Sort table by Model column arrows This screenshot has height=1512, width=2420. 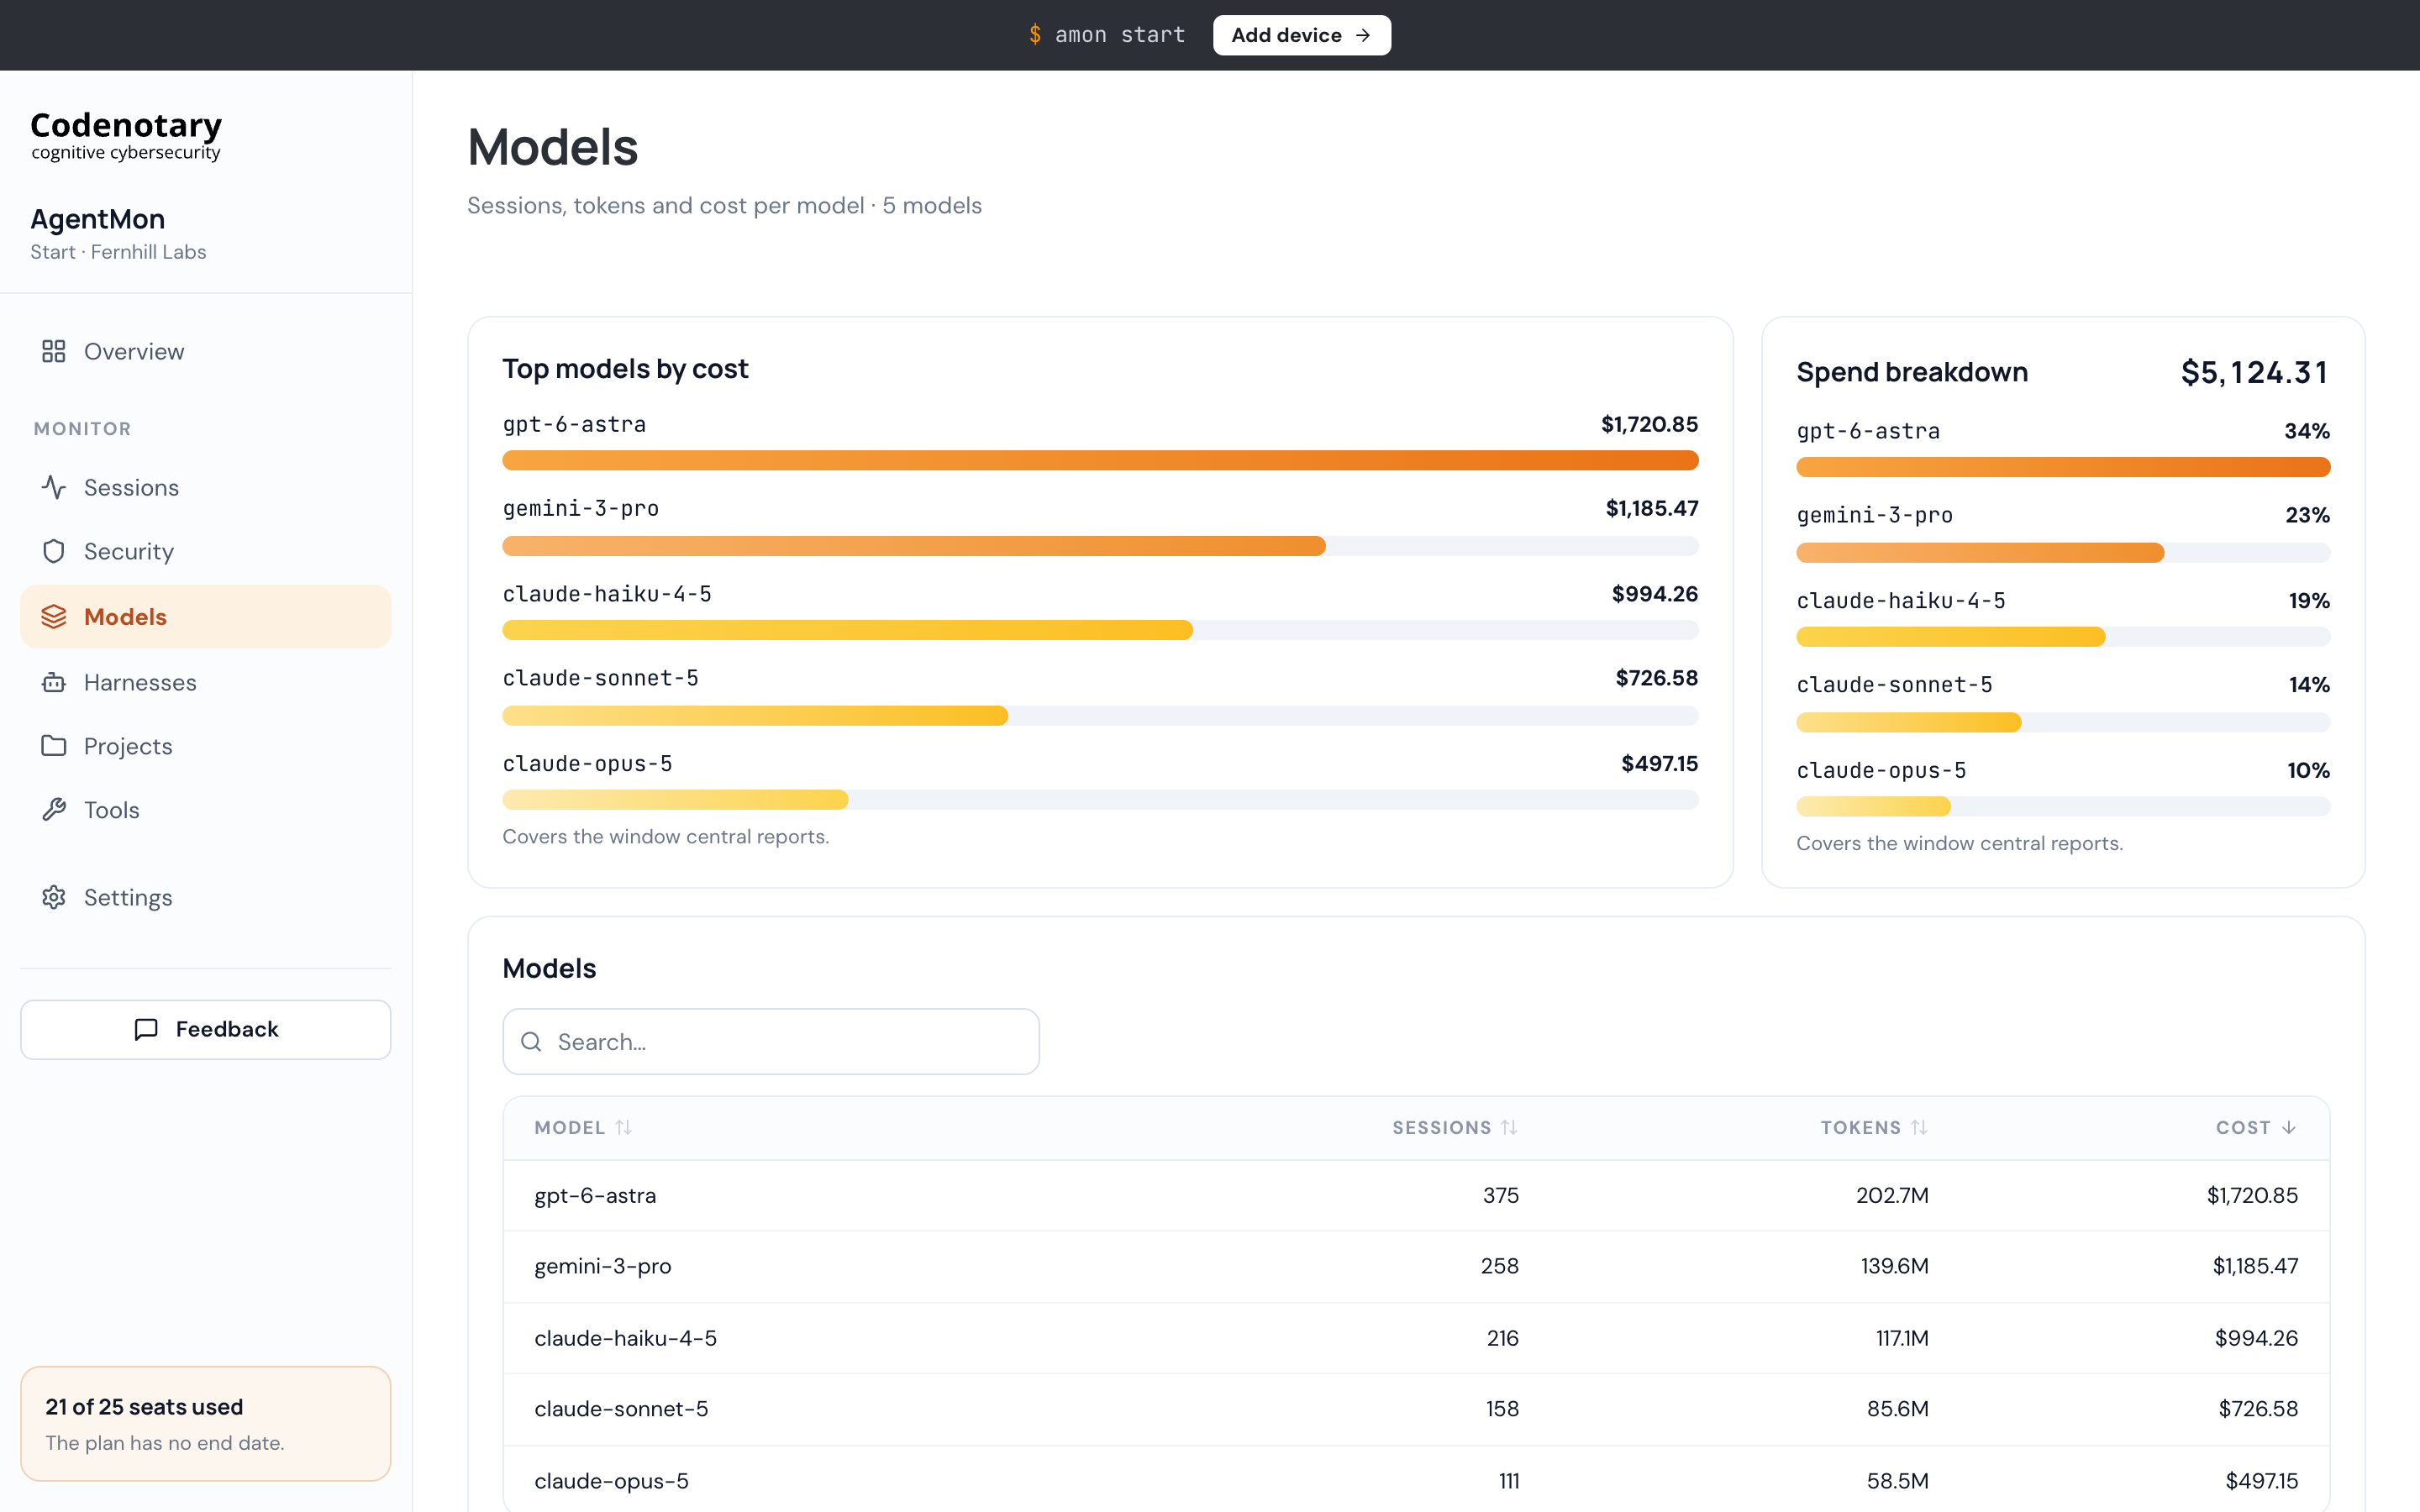tap(624, 1127)
